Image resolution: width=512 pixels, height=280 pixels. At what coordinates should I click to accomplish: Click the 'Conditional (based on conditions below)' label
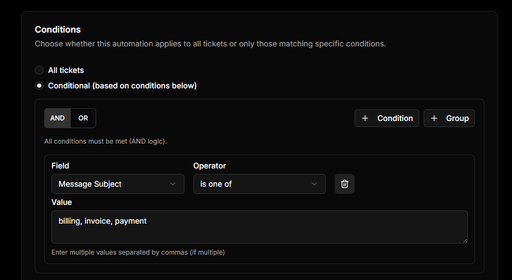click(x=122, y=86)
